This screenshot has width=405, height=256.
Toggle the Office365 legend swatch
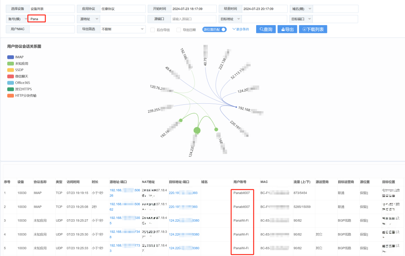10,83
